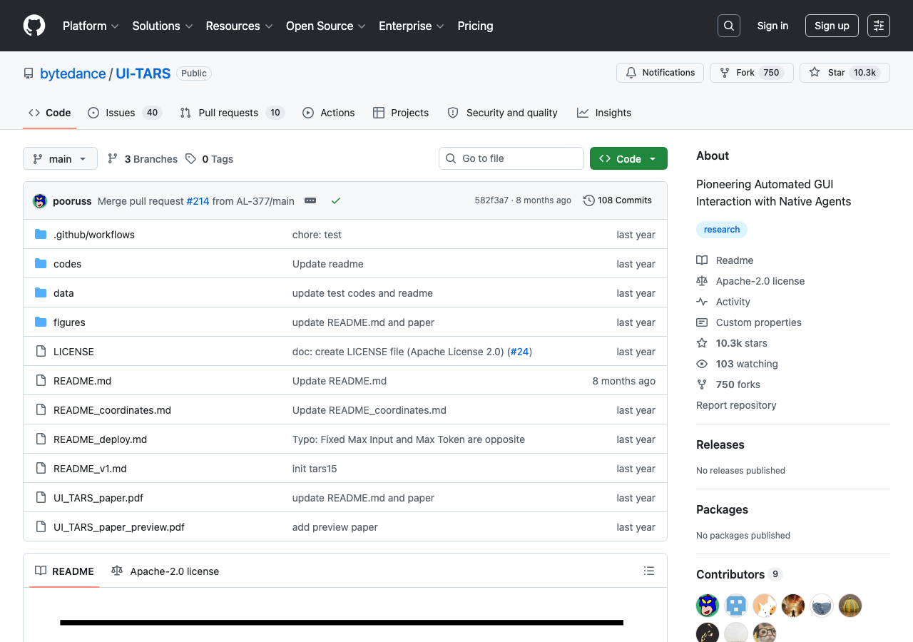
Task: Star the UI-TARS repository
Action: point(845,73)
